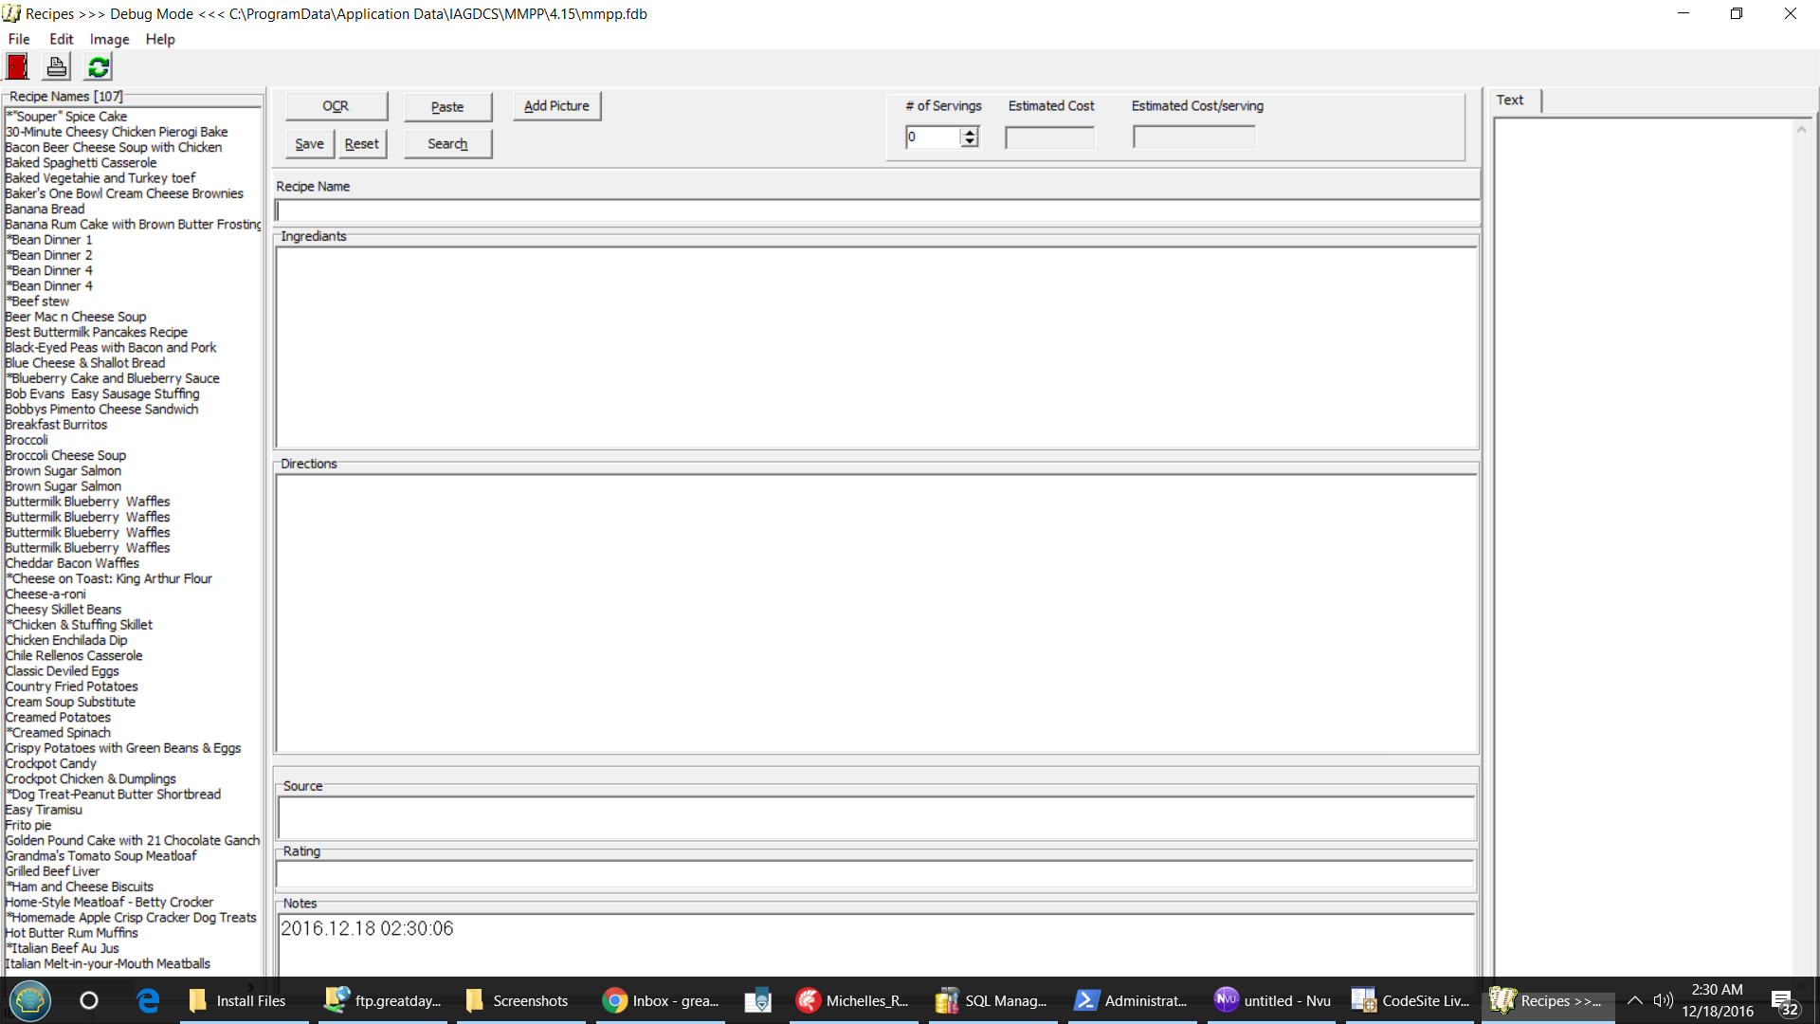
Task: Click the Save button
Action: (309, 144)
